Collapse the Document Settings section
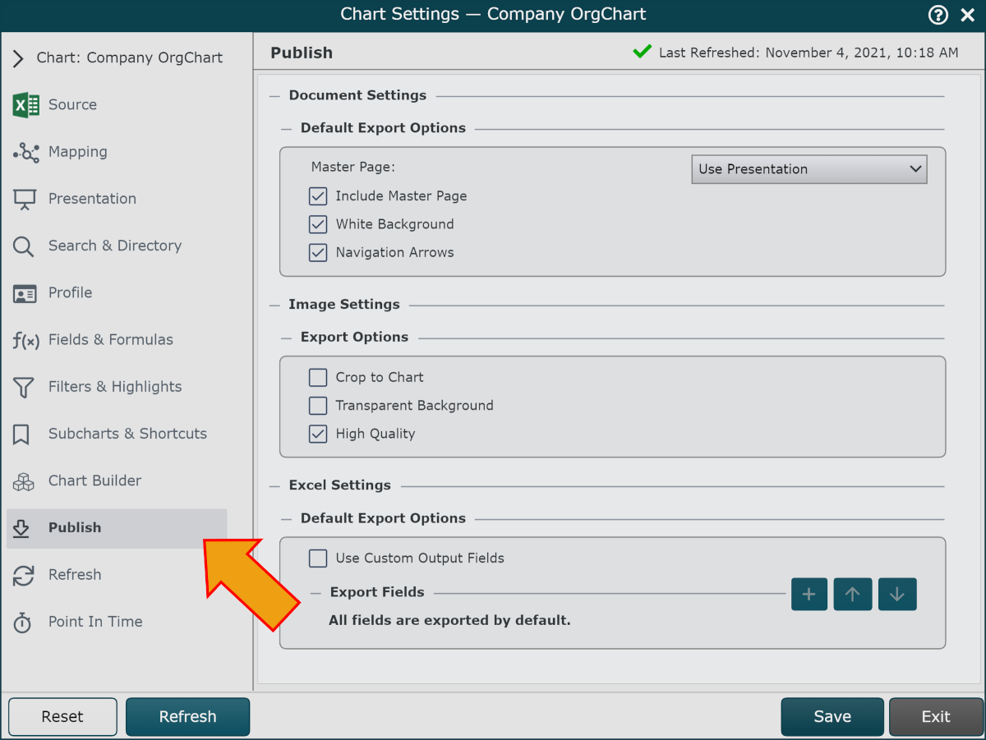Viewport: 986px width, 740px height. pos(275,96)
